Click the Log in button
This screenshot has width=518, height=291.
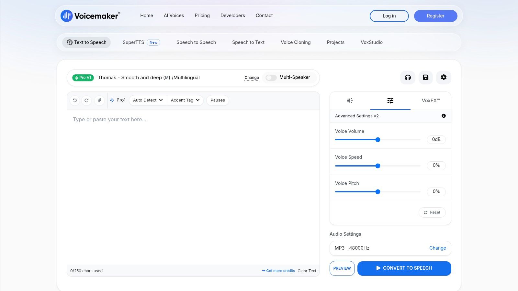tap(389, 16)
